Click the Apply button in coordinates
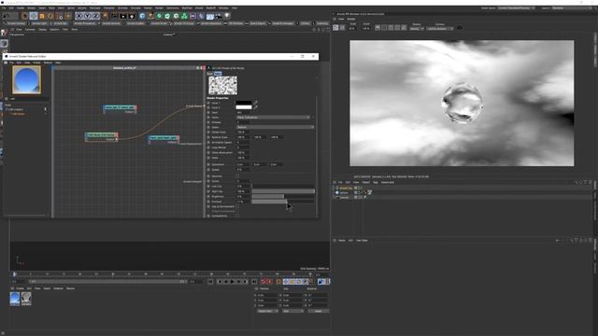This screenshot has width=598, height=336. pos(319,311)
